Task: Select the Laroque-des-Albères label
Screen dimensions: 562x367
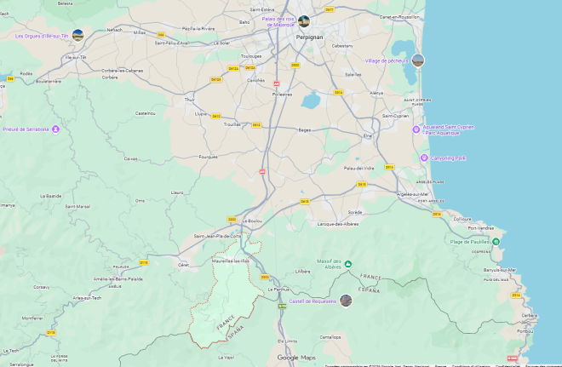Action: tap(338, 224)
